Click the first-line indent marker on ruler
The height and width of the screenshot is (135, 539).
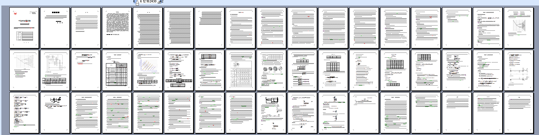point(138,1)
